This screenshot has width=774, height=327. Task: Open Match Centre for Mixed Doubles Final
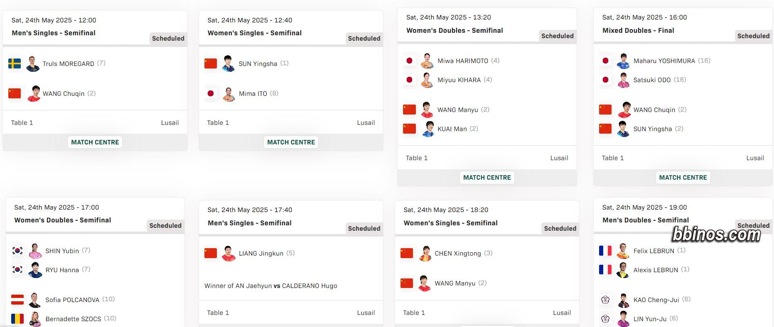tap(683, 177)
